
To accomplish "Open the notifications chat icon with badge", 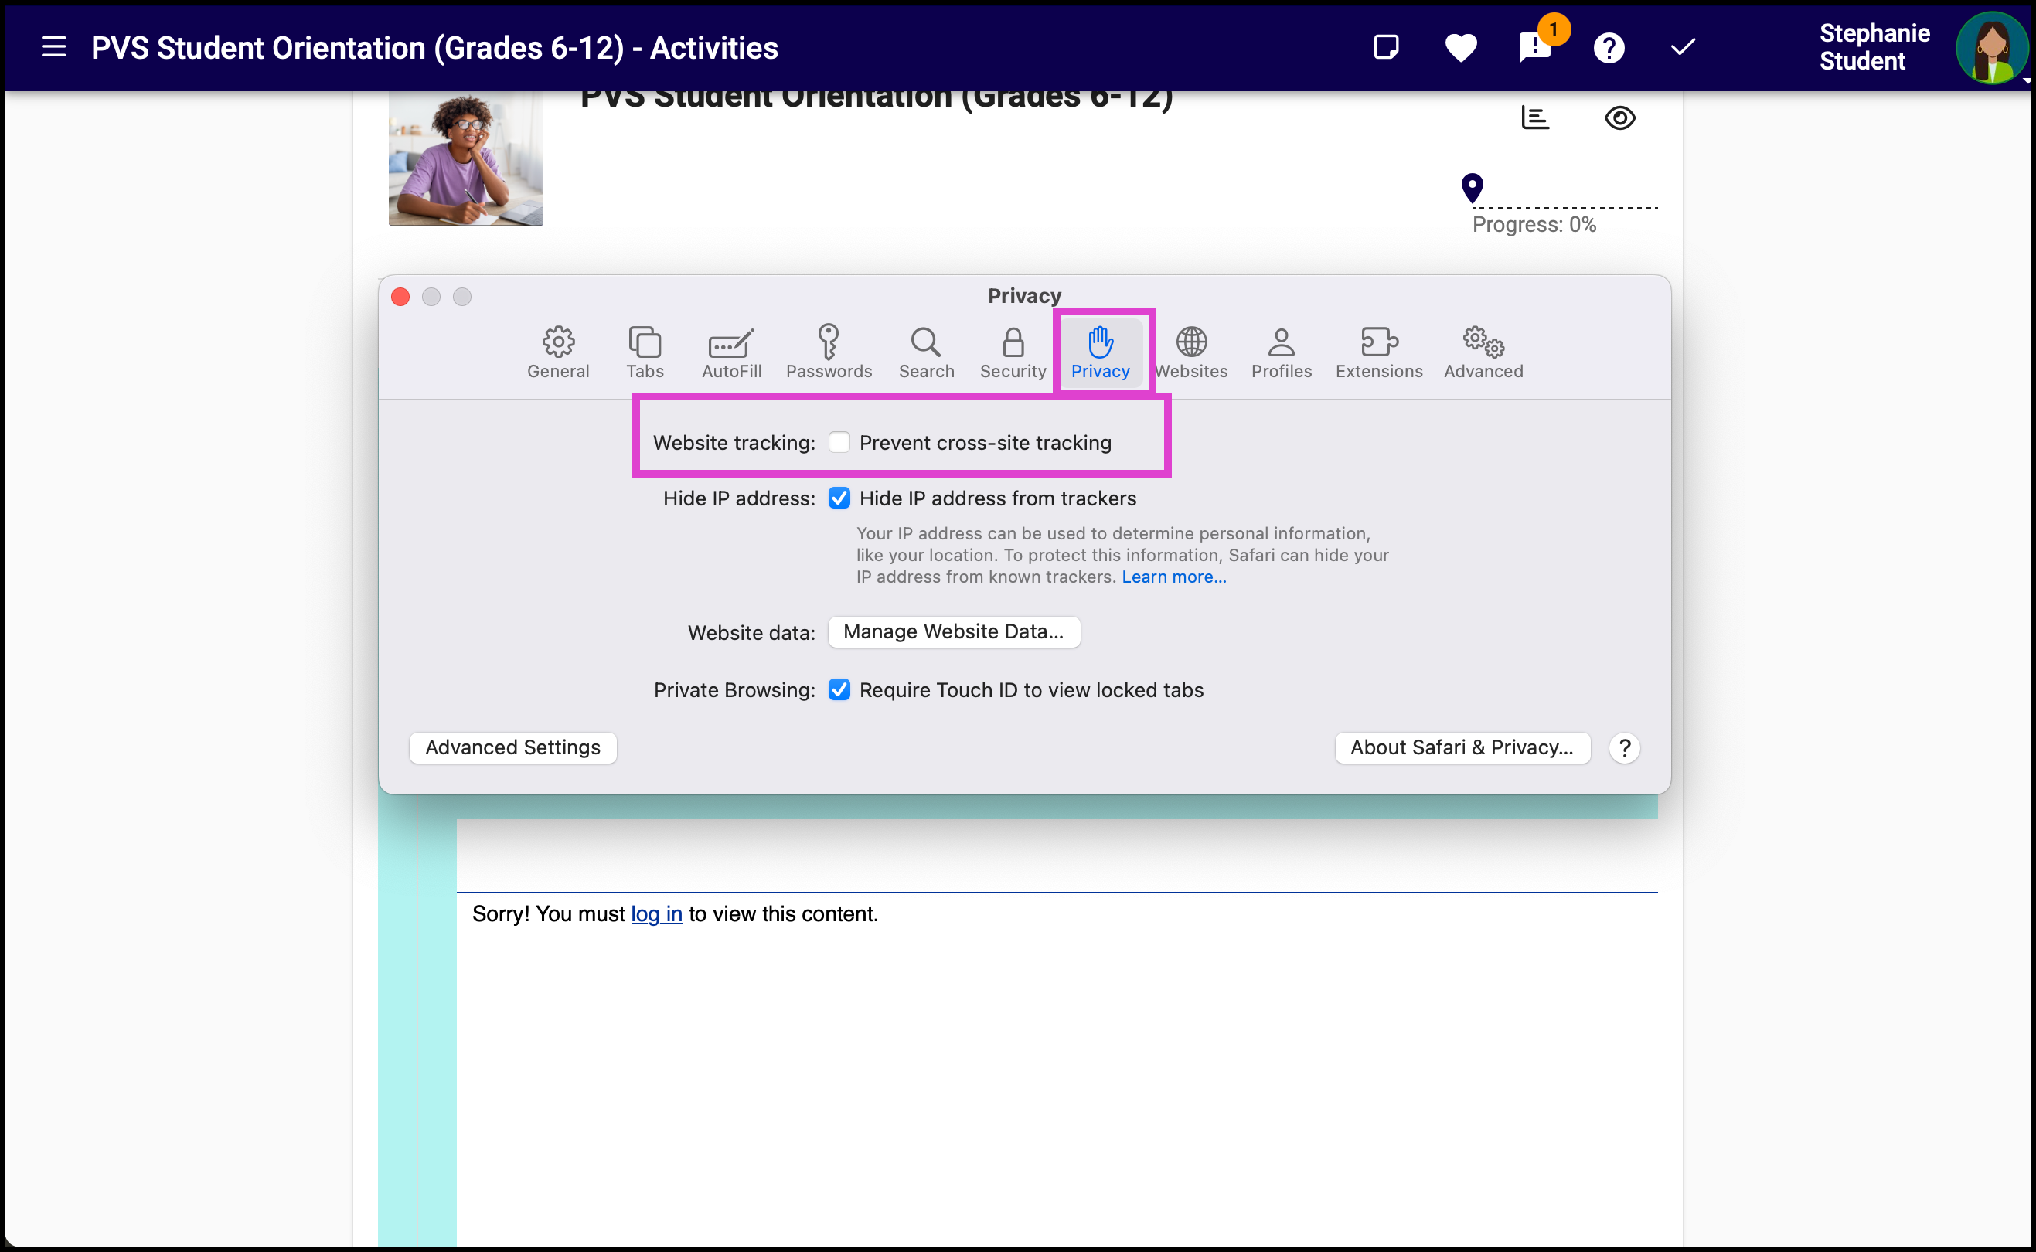I will [1534, 47].
